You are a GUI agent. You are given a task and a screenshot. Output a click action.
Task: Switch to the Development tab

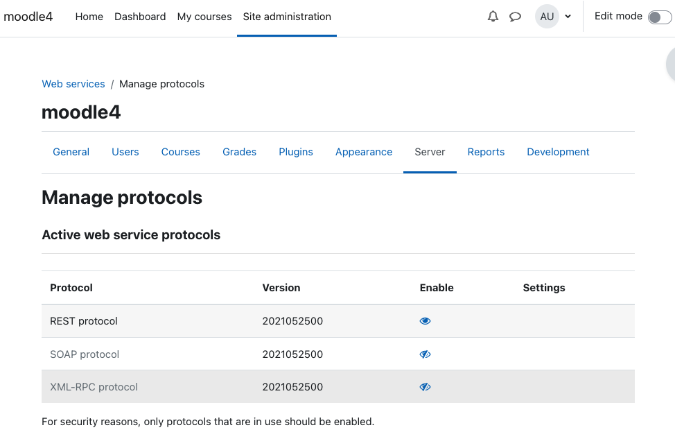point(558,152)
